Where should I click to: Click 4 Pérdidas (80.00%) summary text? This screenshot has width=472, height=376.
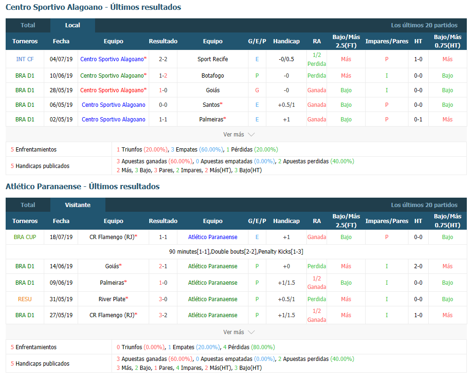tap(249, 347)
